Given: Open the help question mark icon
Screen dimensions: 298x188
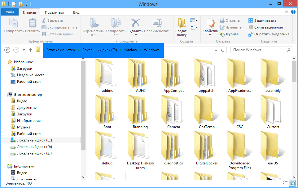Looking at the screenshot, I should coord(293,12).
